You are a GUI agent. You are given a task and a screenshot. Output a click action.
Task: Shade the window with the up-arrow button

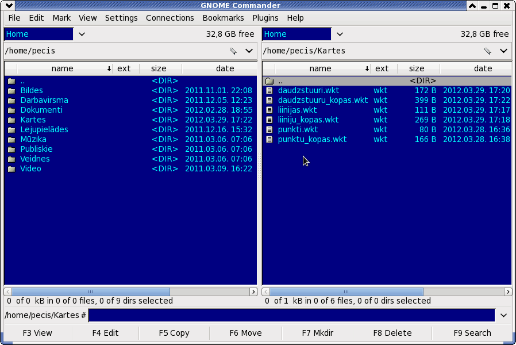coord(472,6)
